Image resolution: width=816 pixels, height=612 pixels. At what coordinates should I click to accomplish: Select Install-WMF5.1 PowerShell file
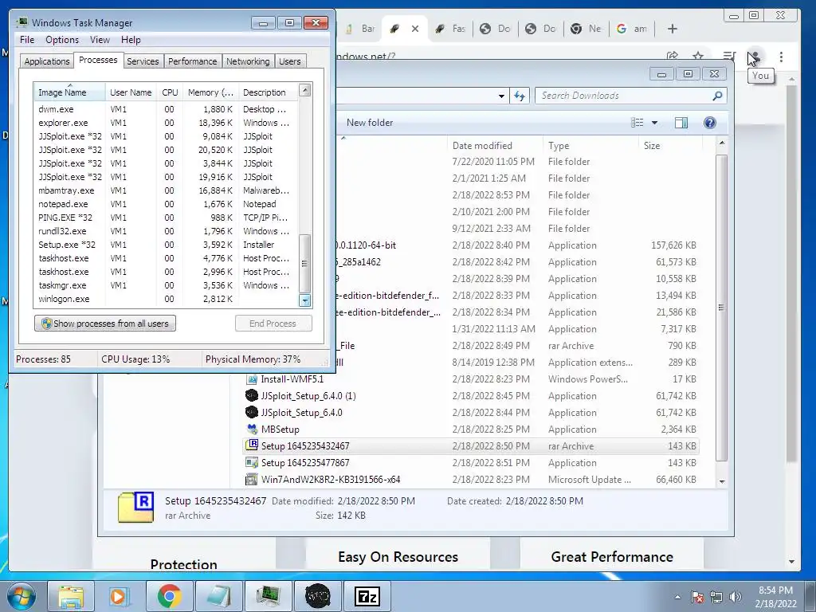click(471, 379)
